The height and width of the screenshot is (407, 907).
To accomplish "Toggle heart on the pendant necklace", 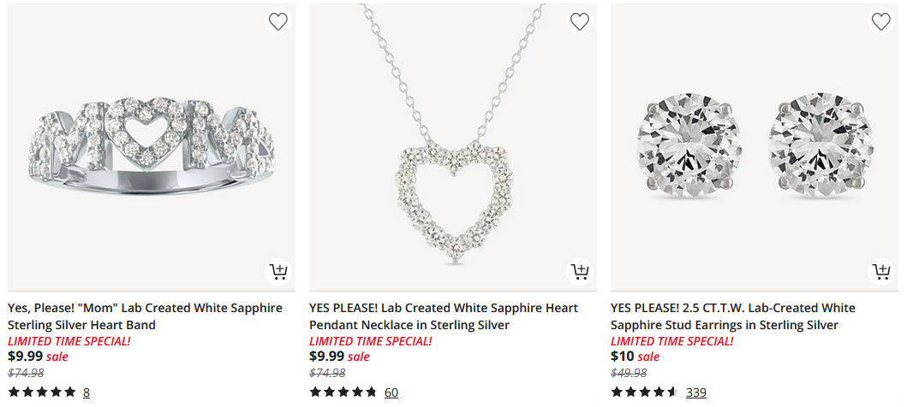I will 580,21.
